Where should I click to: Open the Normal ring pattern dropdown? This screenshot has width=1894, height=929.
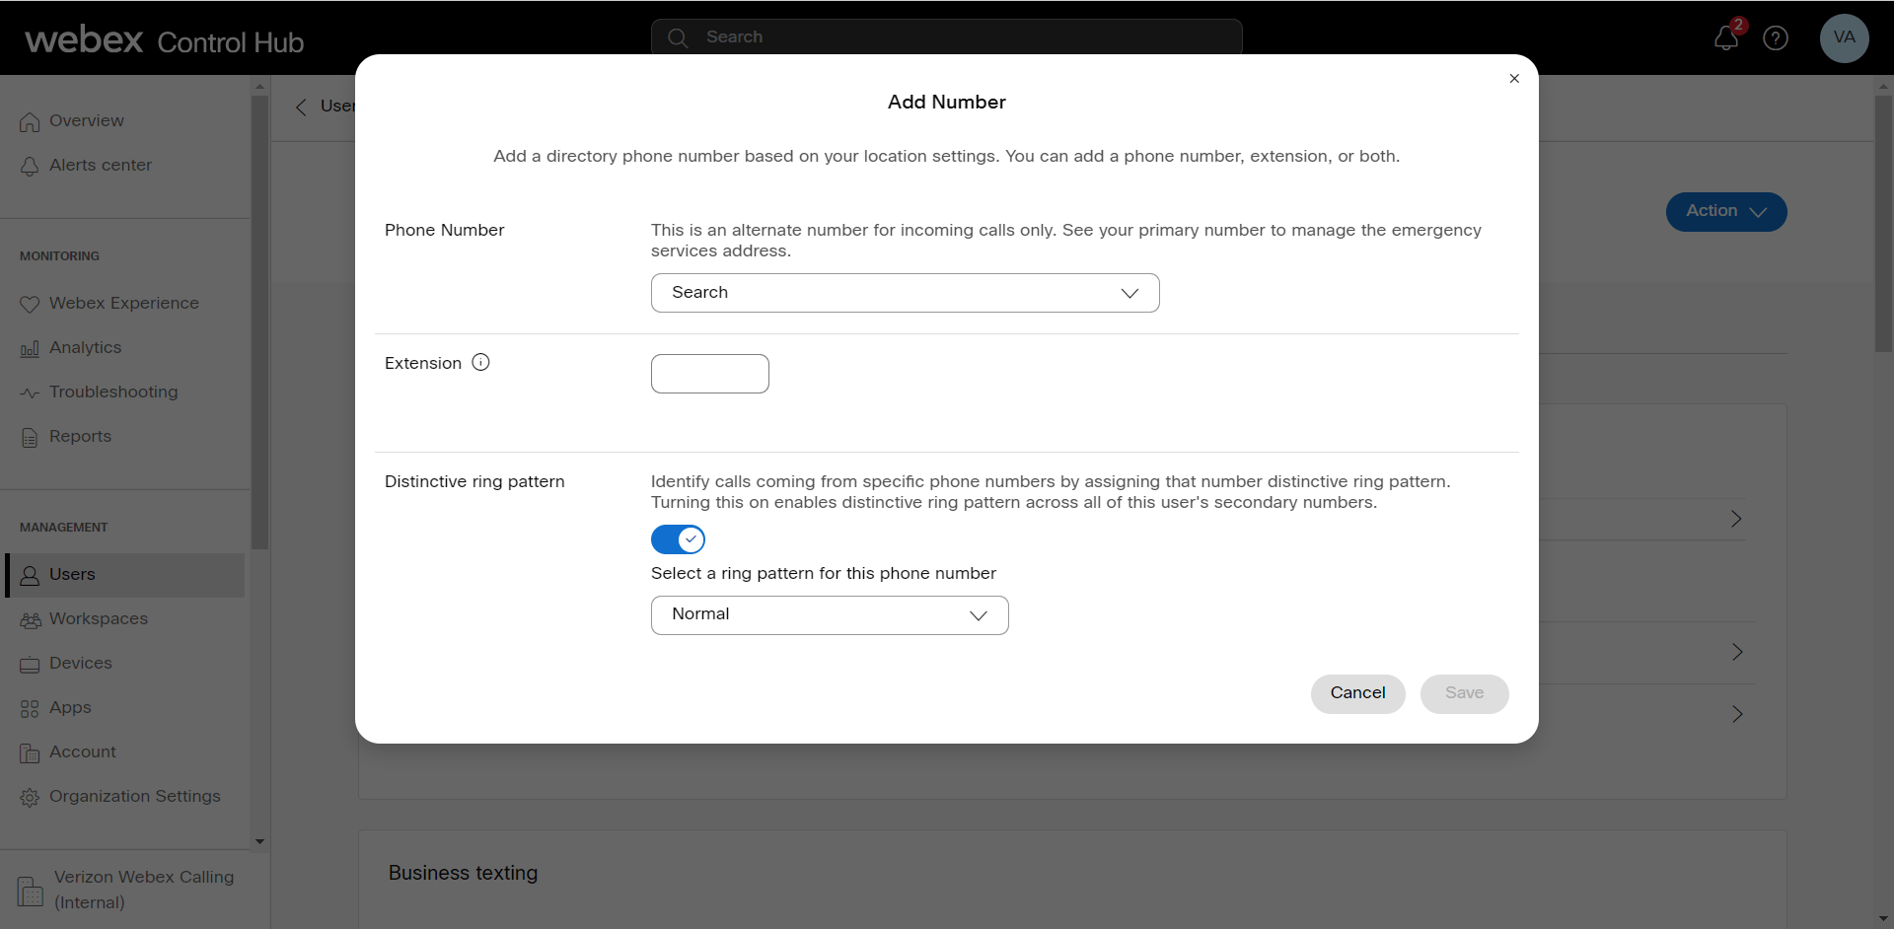tap(829, 614)
